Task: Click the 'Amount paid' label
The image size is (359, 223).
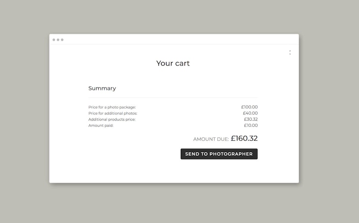Action: pos(101,126)
